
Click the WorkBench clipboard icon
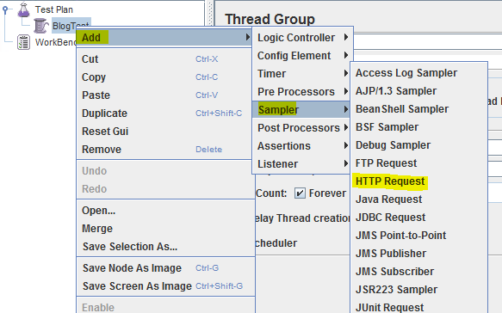click(x=24, y=42)
